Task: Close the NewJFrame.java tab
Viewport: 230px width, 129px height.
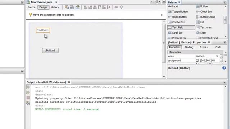Action: pos(56,3)
